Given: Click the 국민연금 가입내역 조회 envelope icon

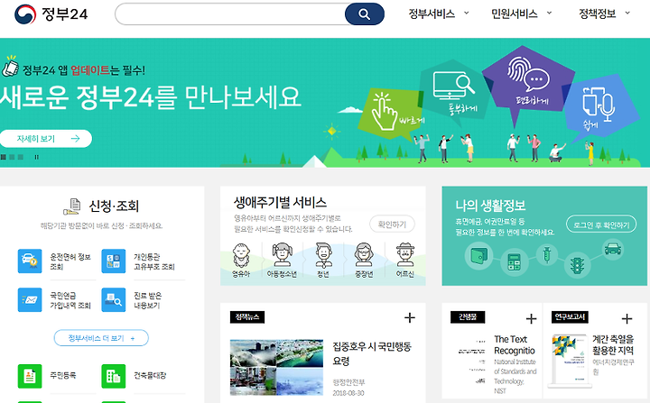Looking at the screenshot, I should 30,300.
